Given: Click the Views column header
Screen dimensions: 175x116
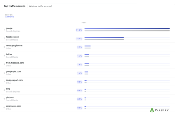Looking at the screenshot, I should point(84,23).
